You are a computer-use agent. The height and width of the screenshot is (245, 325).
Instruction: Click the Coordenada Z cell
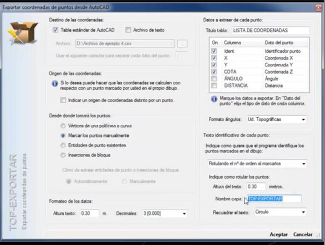(x=279, y=72)
